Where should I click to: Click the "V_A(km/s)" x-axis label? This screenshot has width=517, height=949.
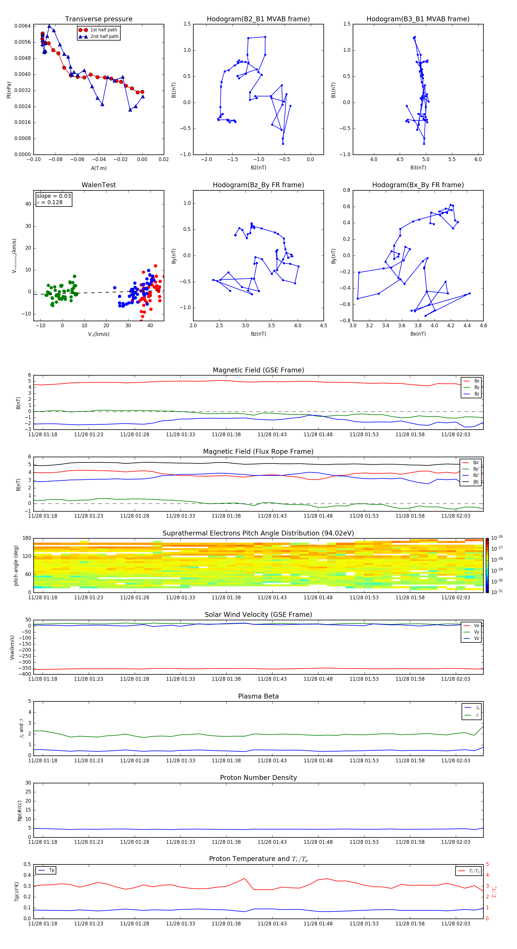point(99,334)
